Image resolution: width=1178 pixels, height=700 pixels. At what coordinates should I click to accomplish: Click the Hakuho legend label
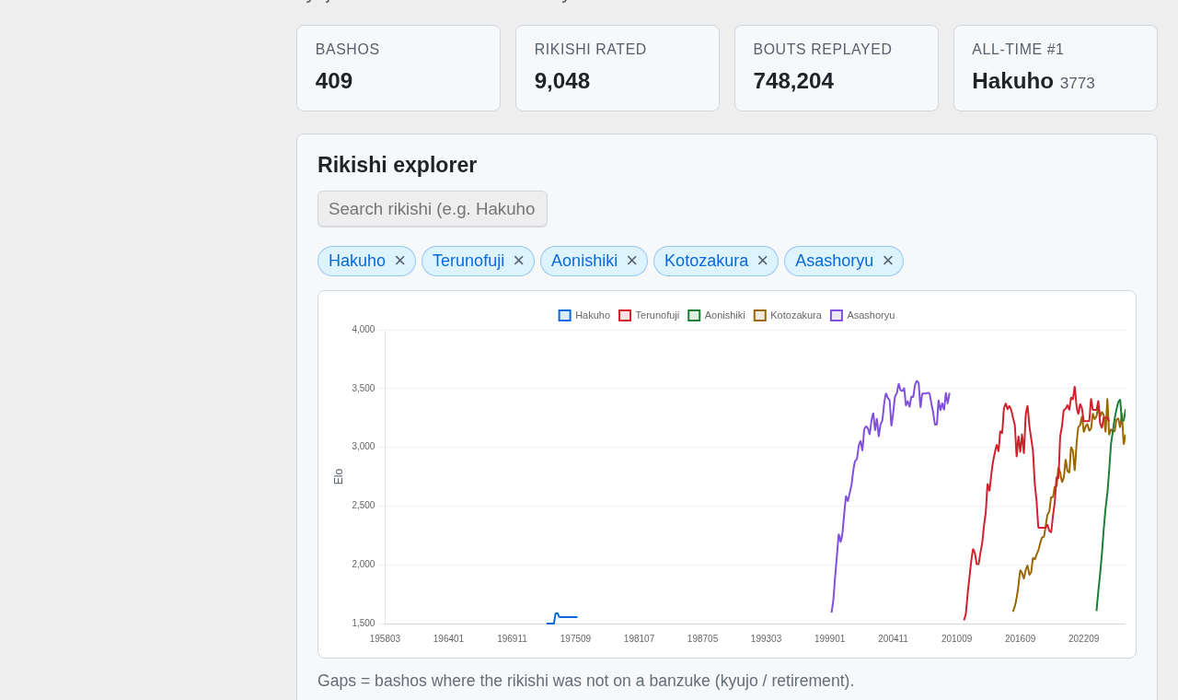click(x=593, y=315)
